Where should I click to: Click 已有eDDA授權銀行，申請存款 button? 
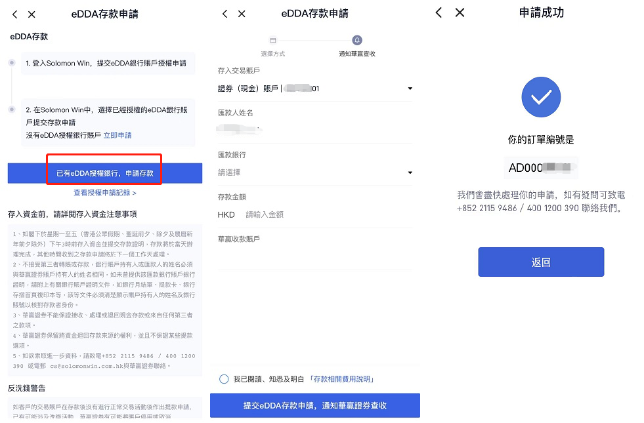(105, 173)
